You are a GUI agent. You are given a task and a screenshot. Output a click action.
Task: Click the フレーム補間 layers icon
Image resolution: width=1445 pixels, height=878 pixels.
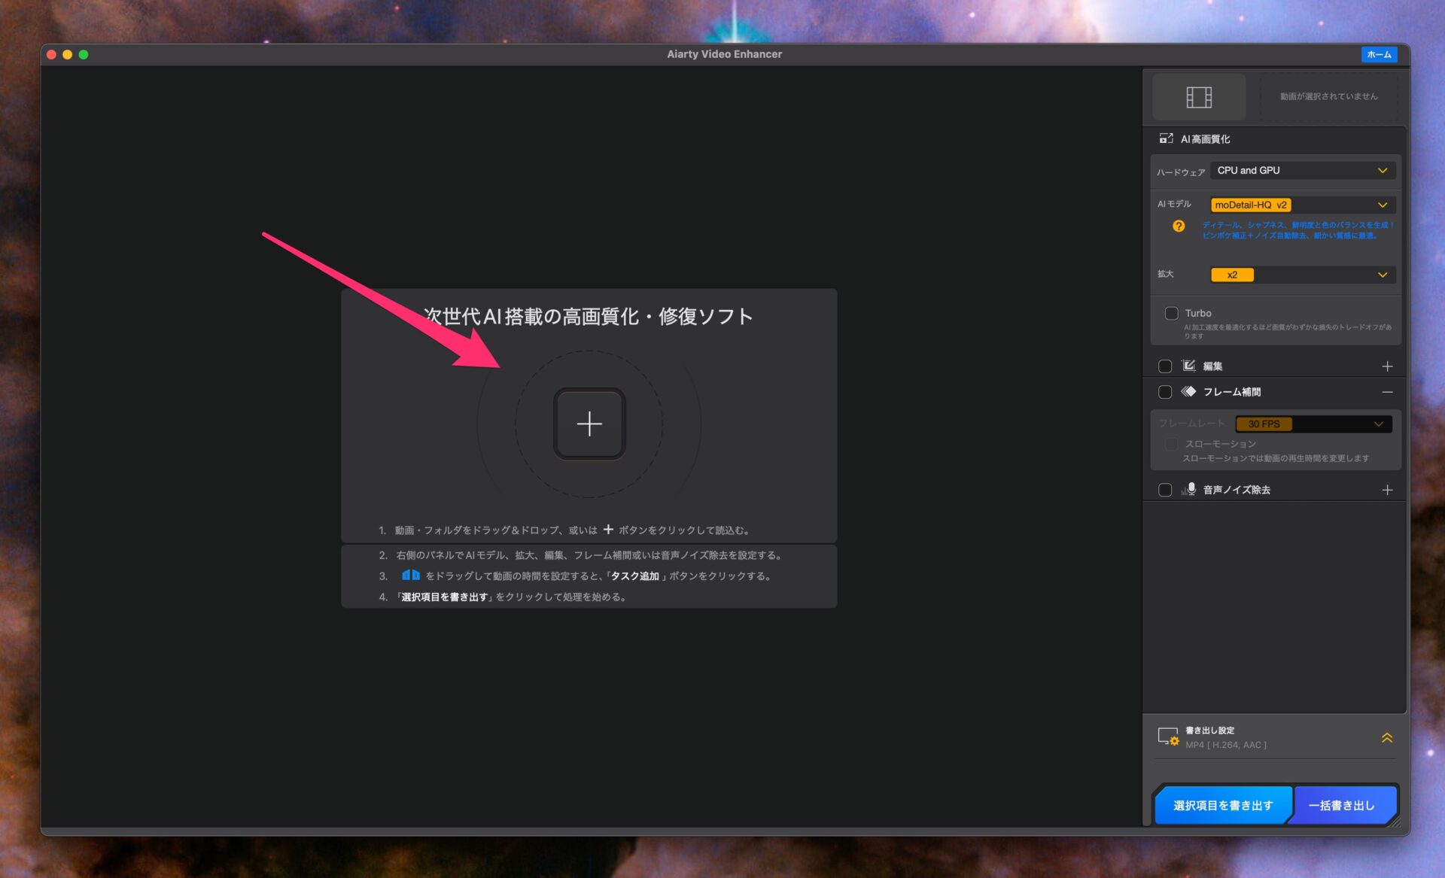(1188, 391)
